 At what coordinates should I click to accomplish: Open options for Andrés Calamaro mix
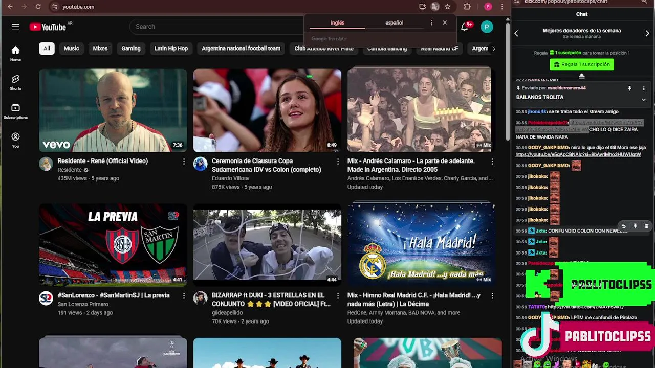tap(492, 162)
